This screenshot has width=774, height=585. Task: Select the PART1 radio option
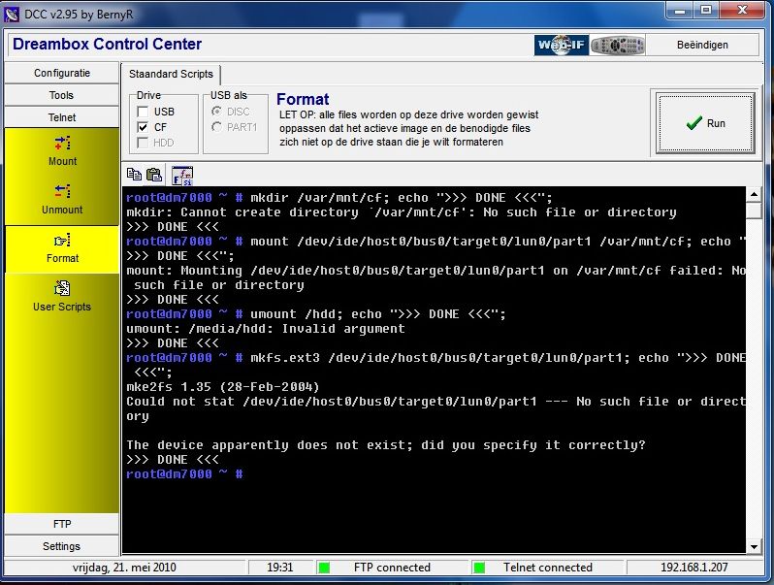tap(216, 127)
